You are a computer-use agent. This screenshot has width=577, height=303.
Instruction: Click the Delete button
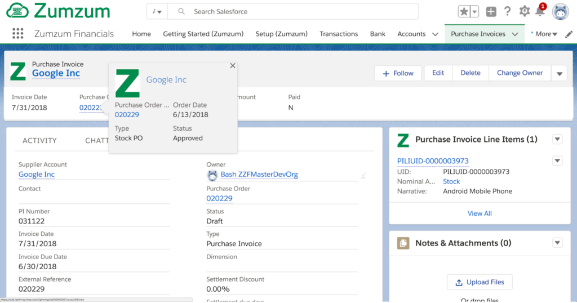[x=471, y=73]
